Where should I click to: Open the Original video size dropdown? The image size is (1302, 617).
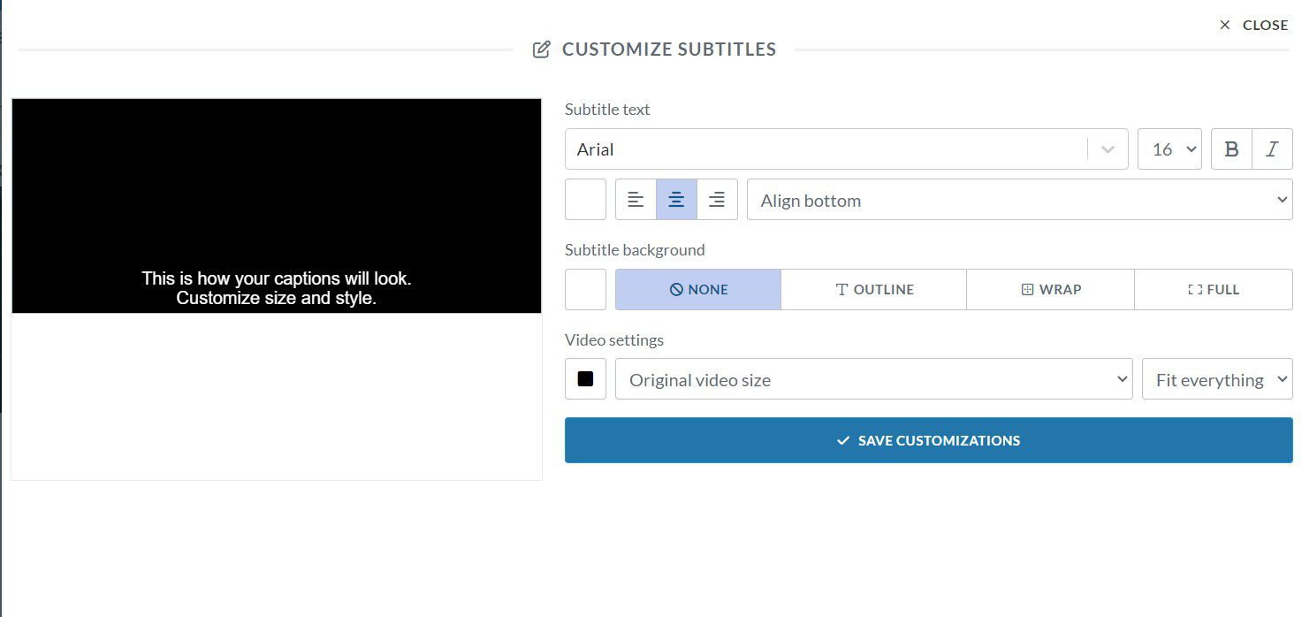click(x=873, y=378)
